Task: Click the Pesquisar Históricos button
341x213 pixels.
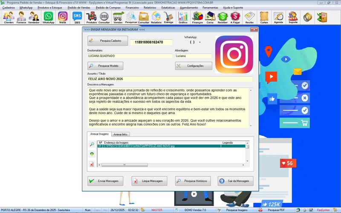Action: [193, 181]
